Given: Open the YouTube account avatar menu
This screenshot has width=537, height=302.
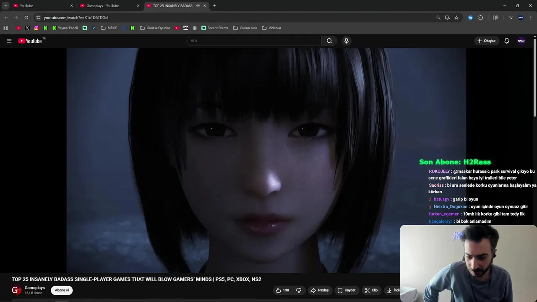Looking at the screenshot, I should click(x=521, y=41).
